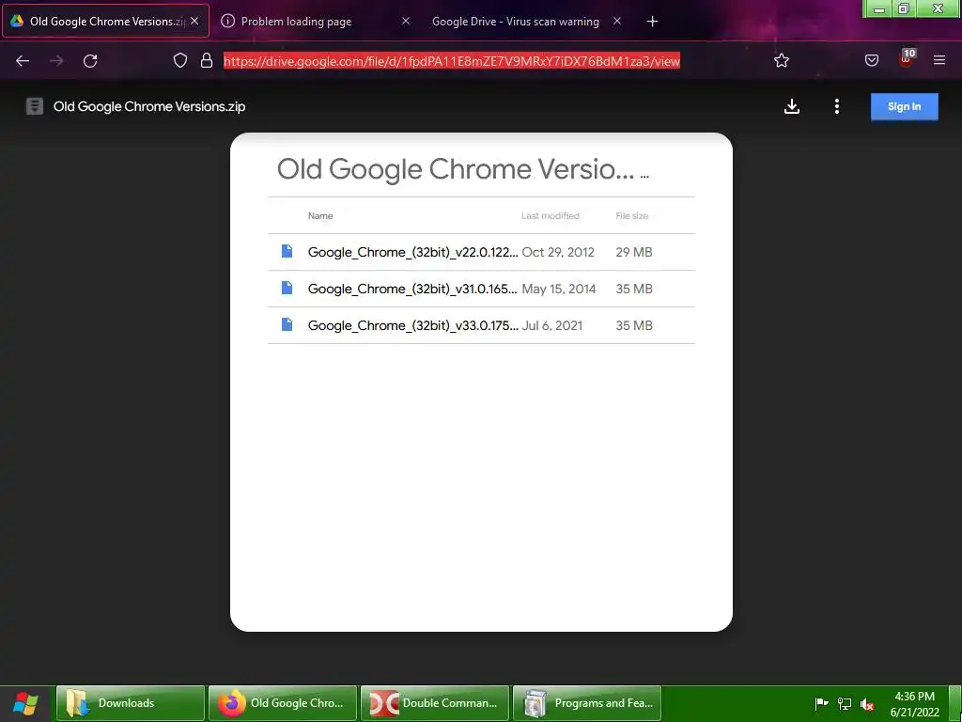
Task: Open the taskbar clock showing 4:36 PM
Action: (914, 704)
